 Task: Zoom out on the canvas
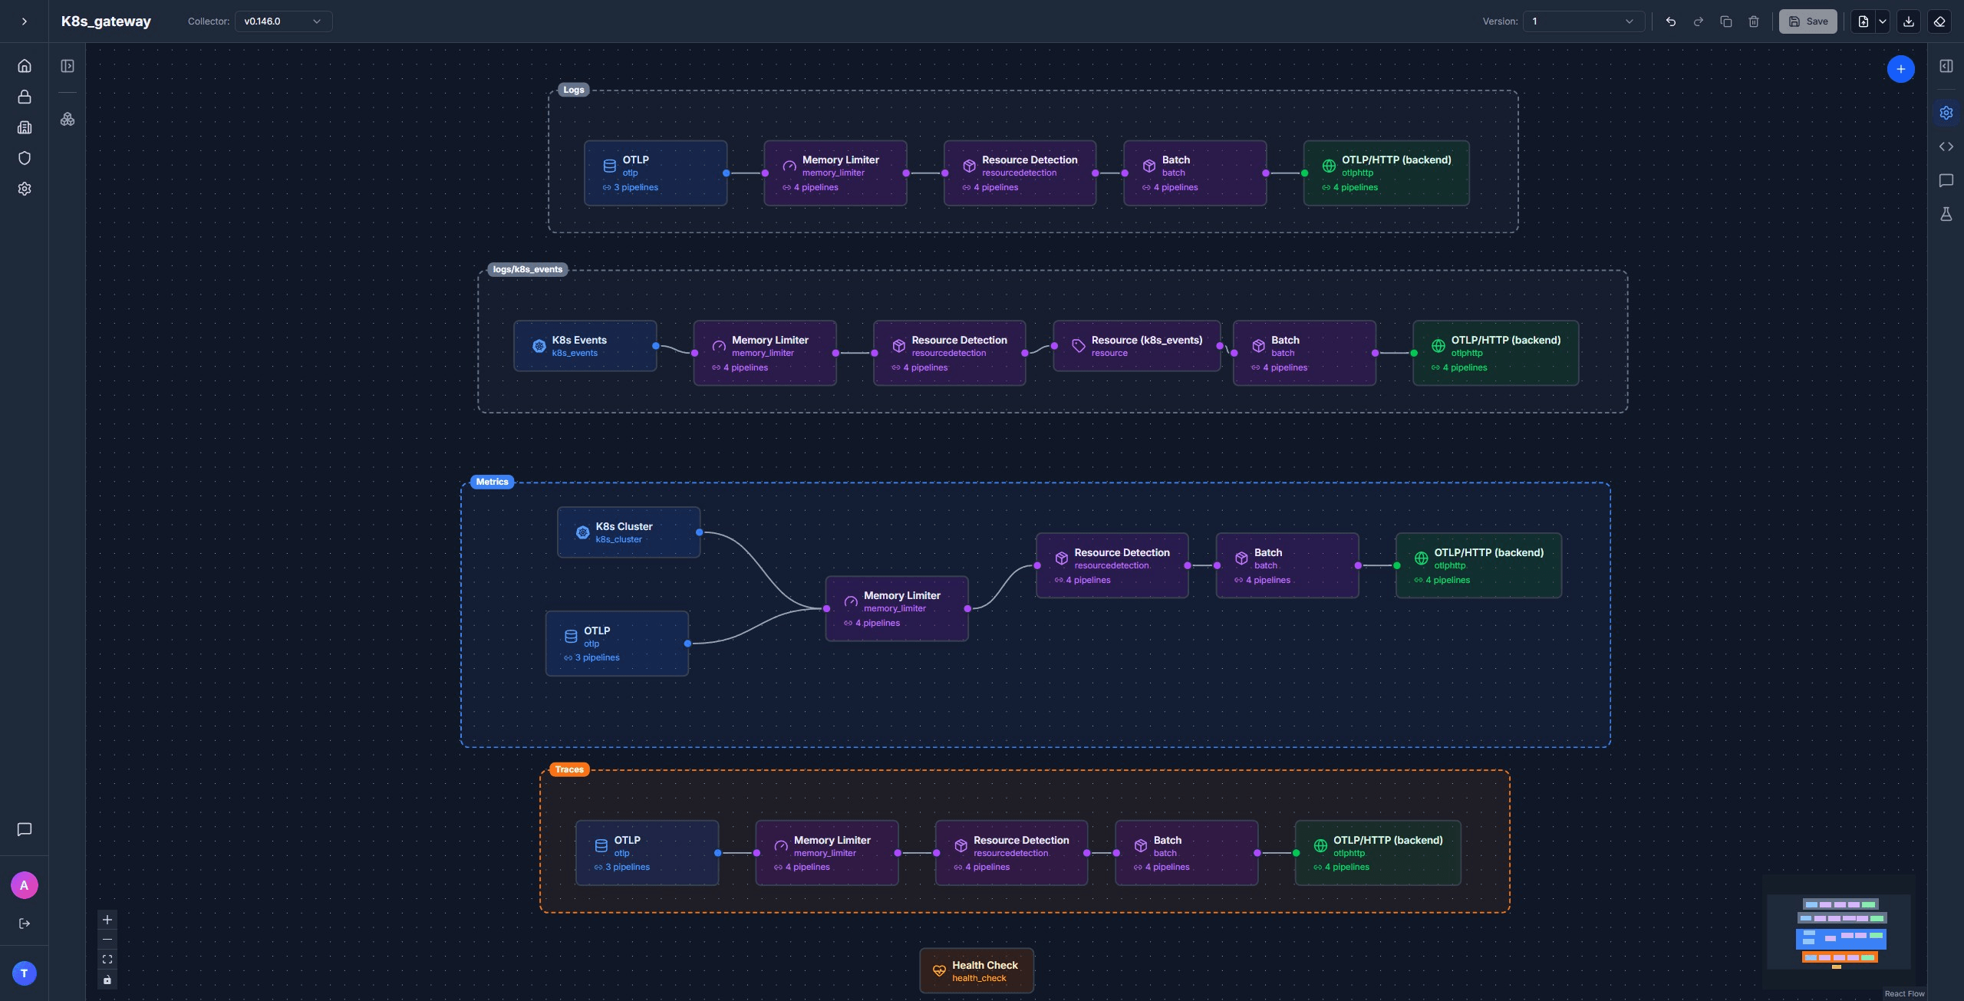(107, 940)
